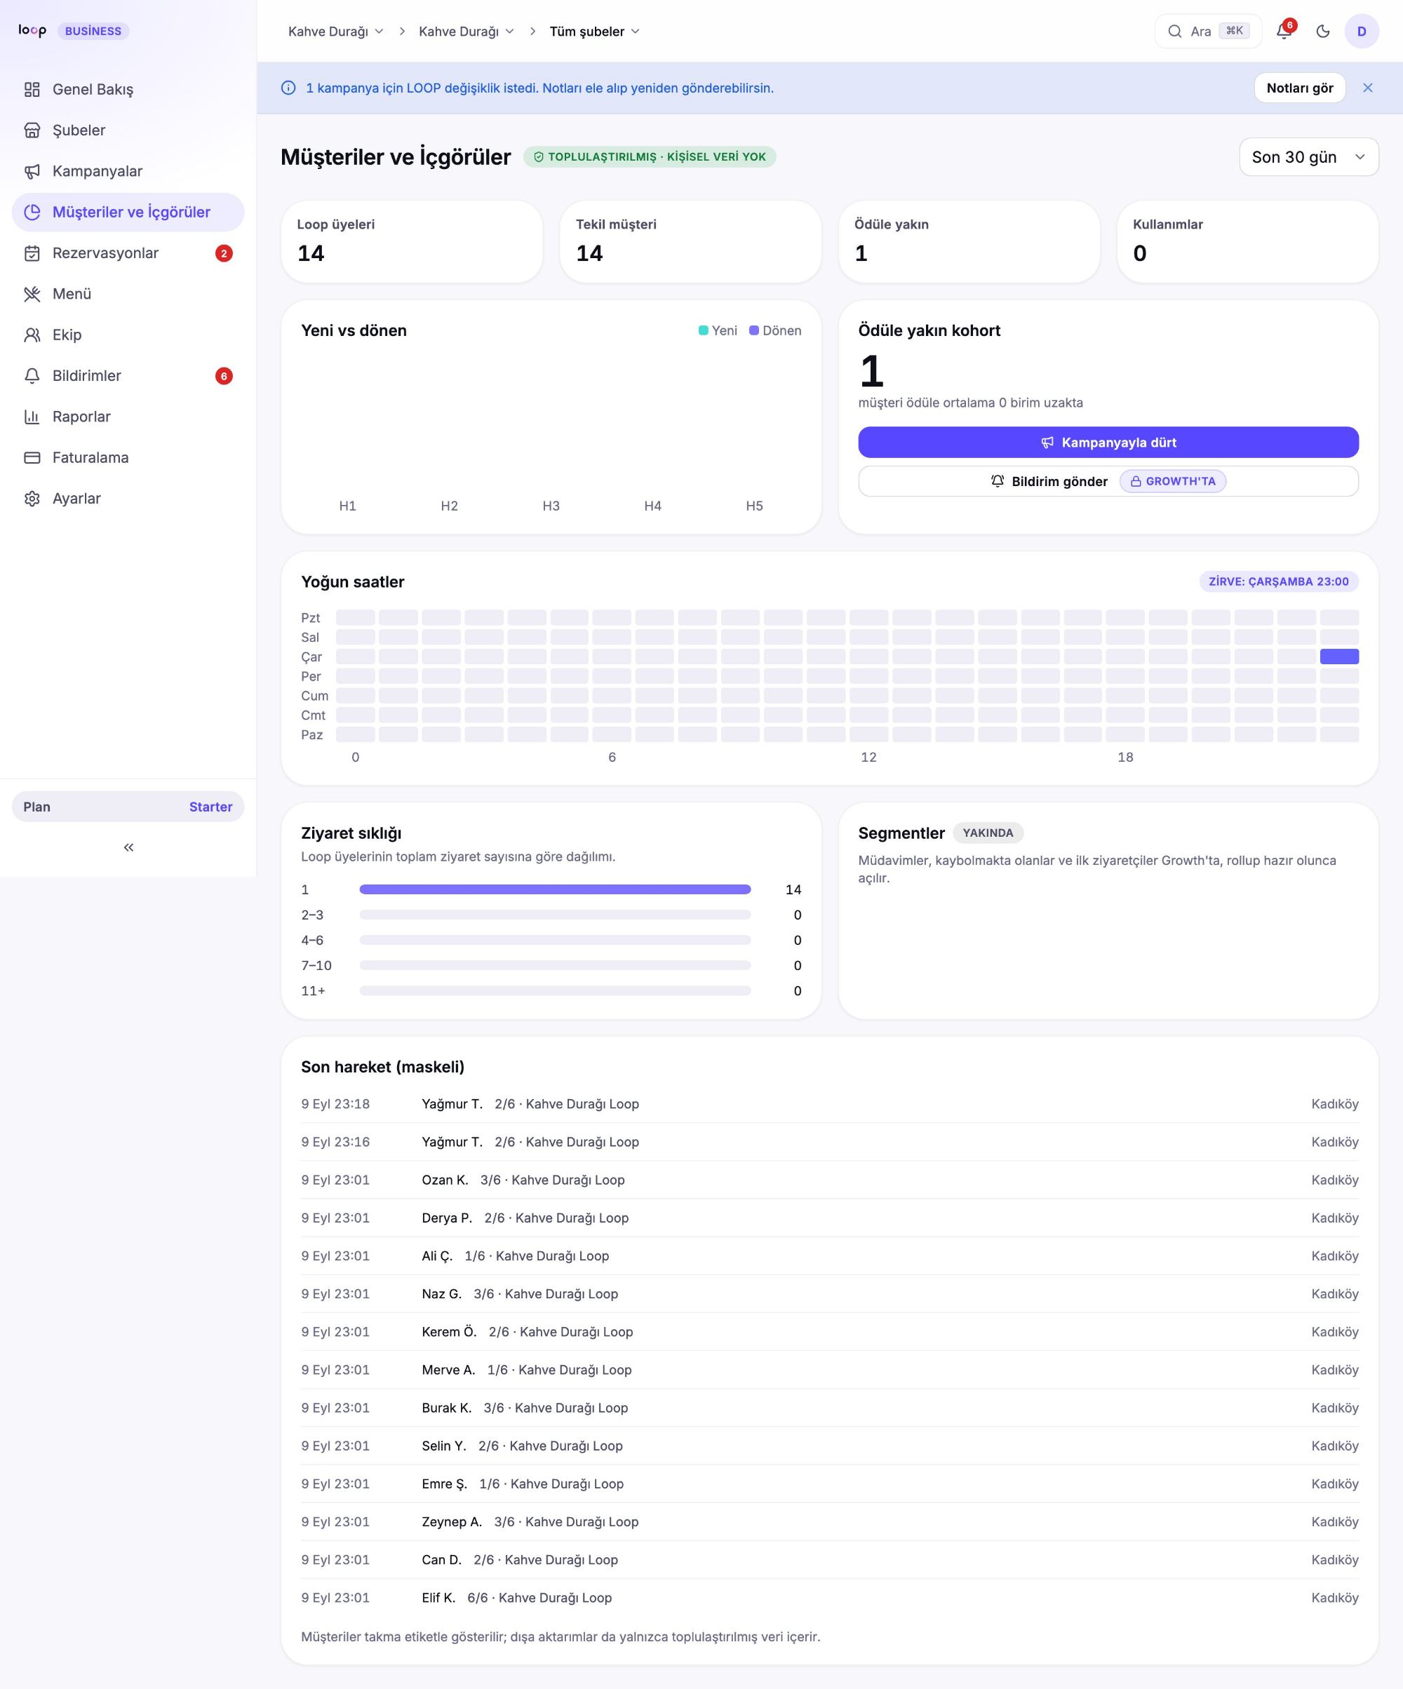Click the visit frequency bar for 1 visit
This screenshot has height=1689, width=1403.
pyautogui.click(x=555, y=889)
